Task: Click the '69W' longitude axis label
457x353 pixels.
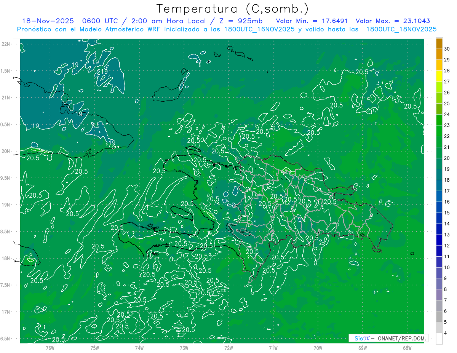Action: coord(362,348)
